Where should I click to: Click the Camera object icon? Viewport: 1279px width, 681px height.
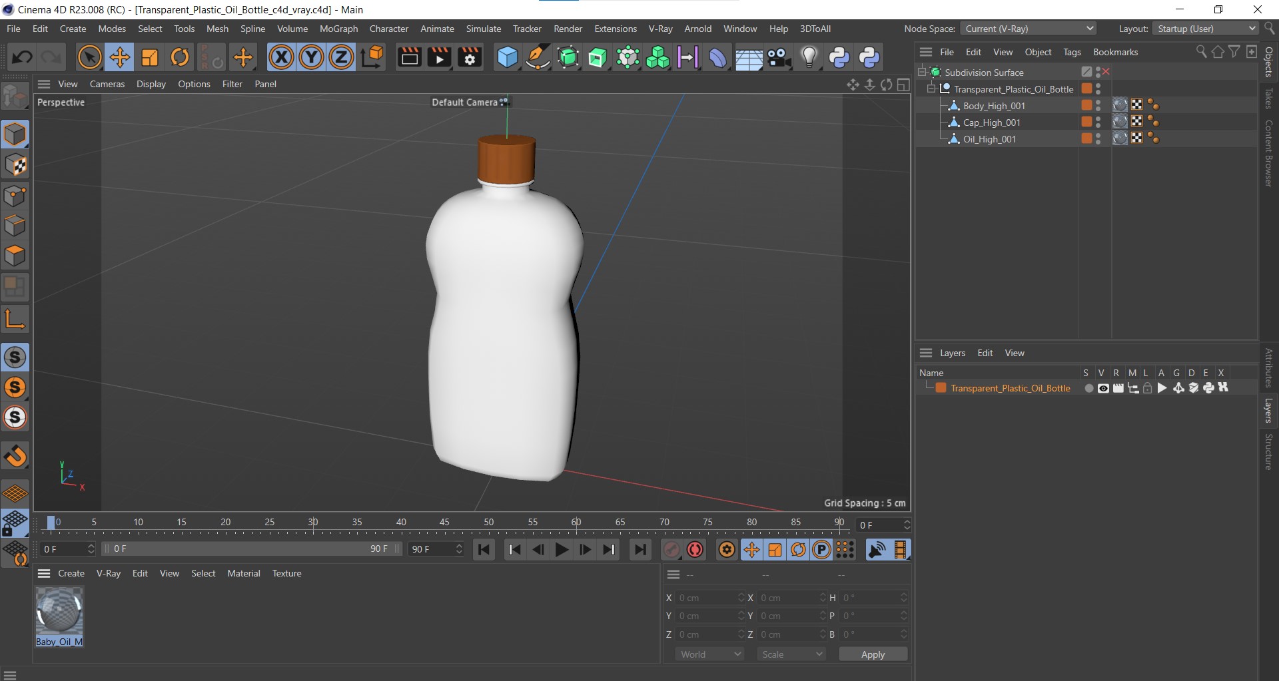[x=778, y=58]
